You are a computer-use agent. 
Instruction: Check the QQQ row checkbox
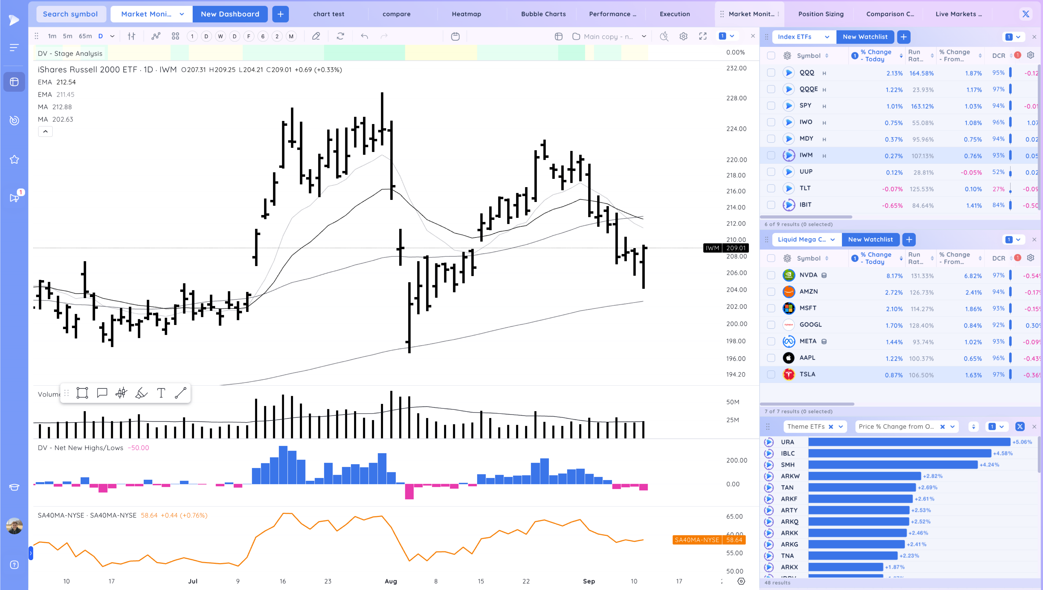771,73
